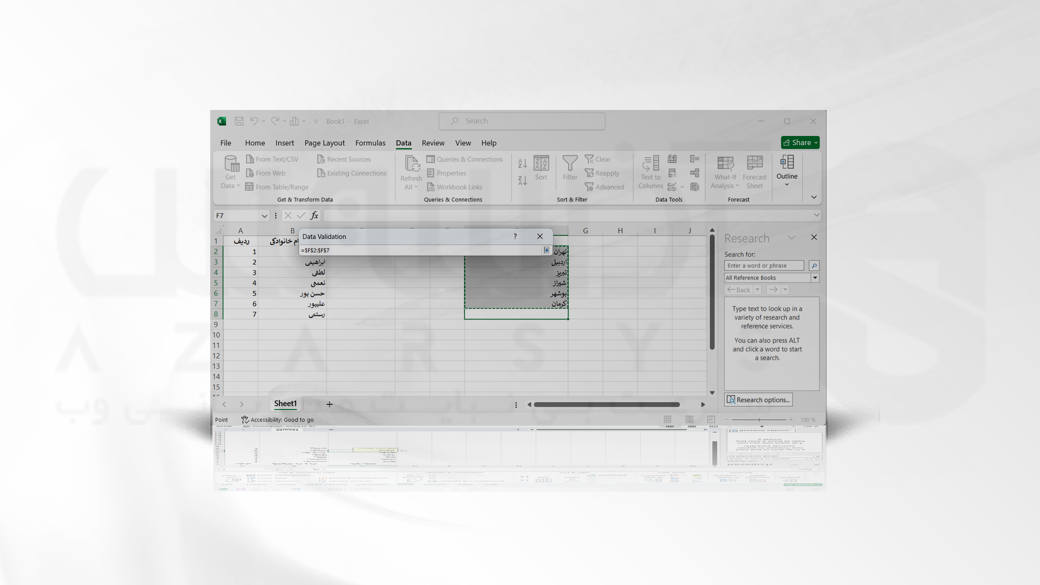Click the Back button in Research
Image resolution: width=1040 pixels, height=585 pixels.
tap(739, 289)
